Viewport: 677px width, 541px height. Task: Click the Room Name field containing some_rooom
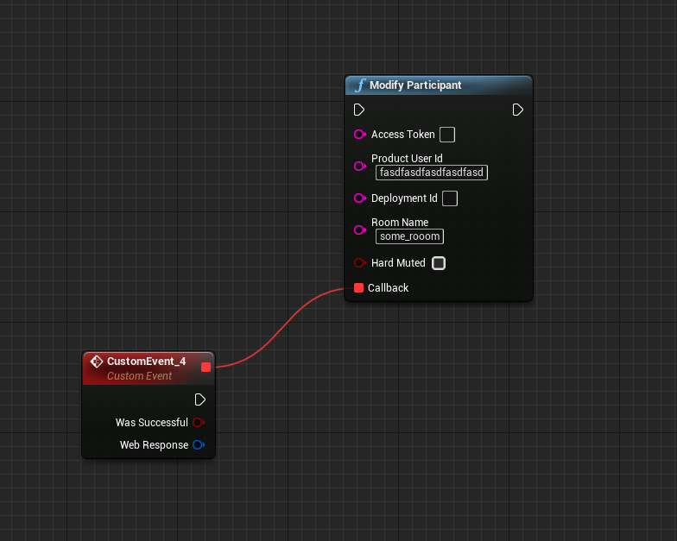[x=410, y=236]
